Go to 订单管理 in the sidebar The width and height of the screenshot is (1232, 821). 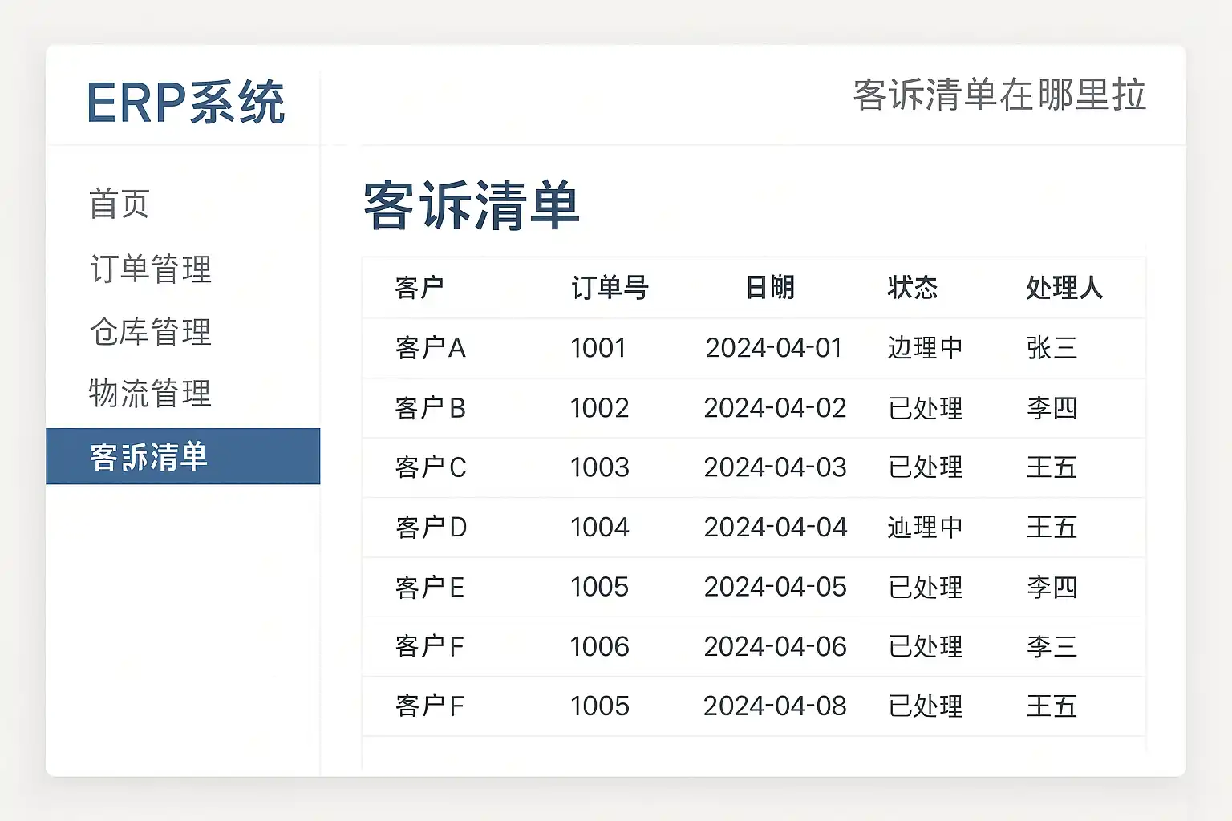pyautogui.click(x=151, y=269)
